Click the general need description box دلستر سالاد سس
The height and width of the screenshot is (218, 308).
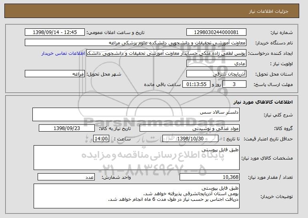point(136,114)
